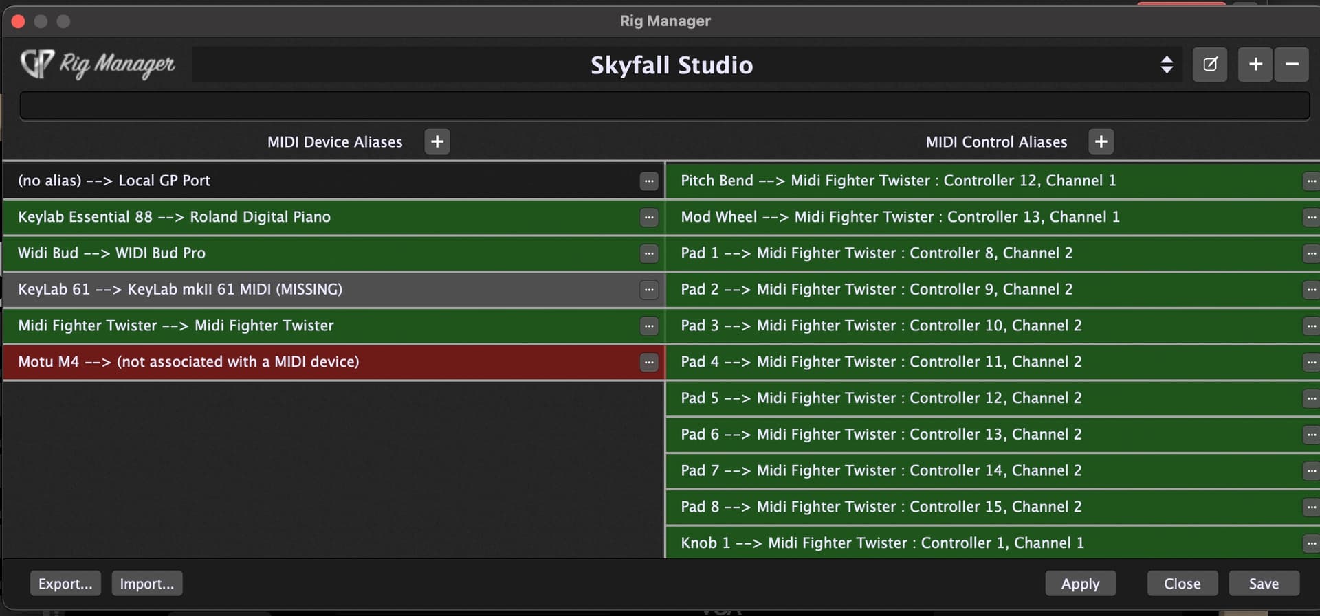The height and width of the screenshot is (616, 1320).
Task: Select Widi Bud --> WIDI Bud Pro row
Action: pos(333,253)
